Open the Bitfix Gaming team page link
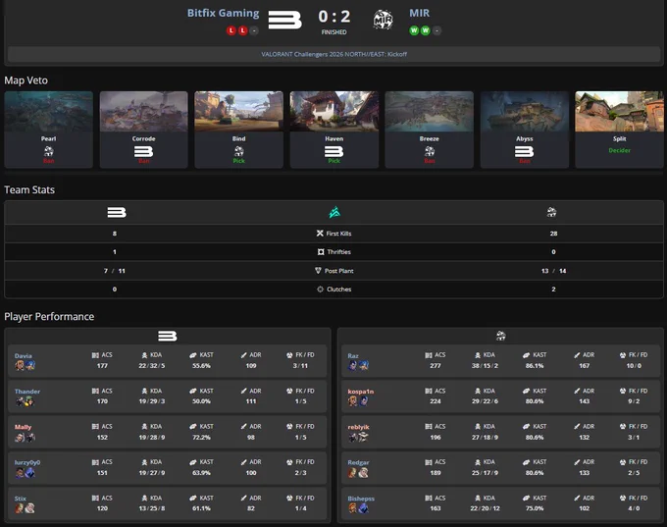The width and height of the screenshot is (667, 527). point(223,13)
